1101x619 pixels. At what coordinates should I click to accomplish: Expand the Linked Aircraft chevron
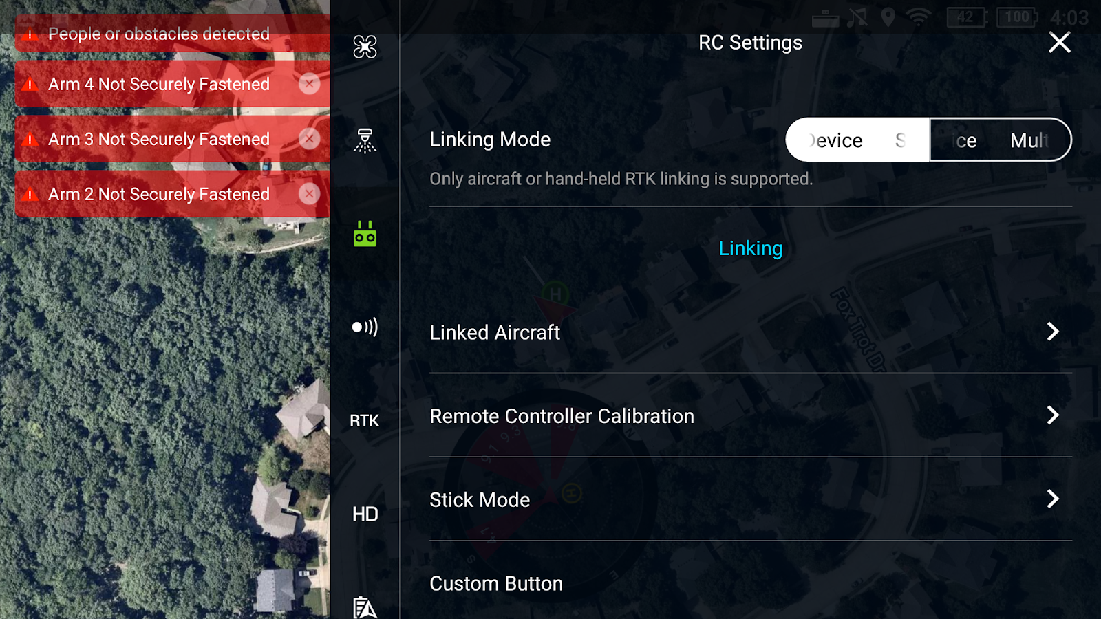tap(1052, 332)
